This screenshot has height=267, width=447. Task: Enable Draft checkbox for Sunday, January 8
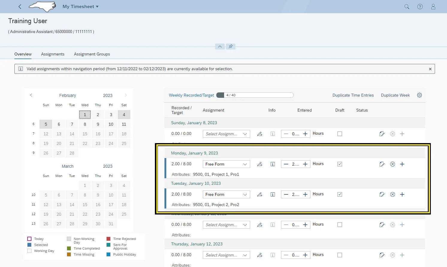(339, 134)
